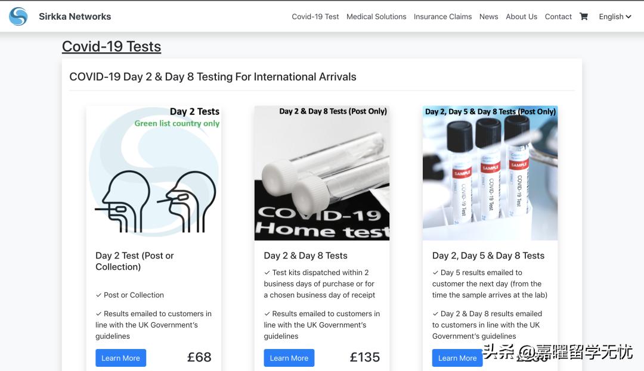Image resolution: width=644 pixels, height=371 pixels.
Task: Open the Covid-19 Test menu item
Action: 315,17
